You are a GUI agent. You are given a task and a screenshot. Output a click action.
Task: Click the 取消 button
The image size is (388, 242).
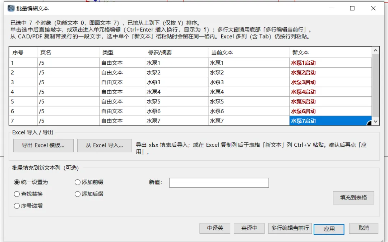[x=364, y=228]
